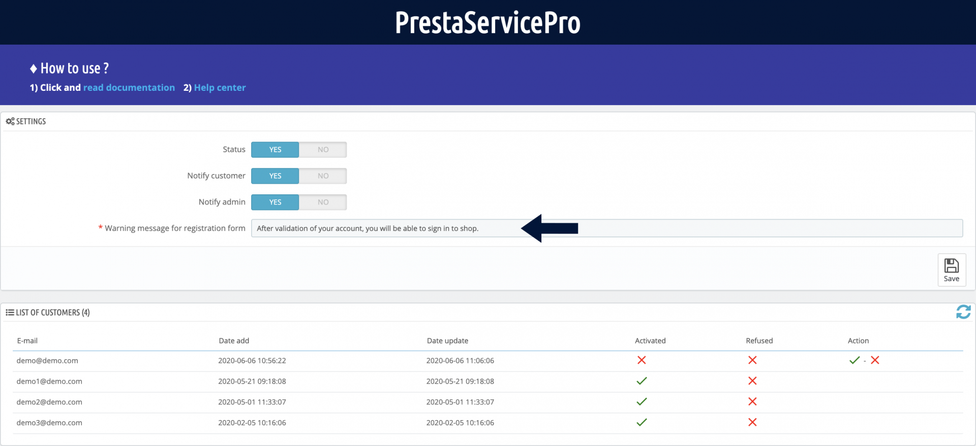This screenshot has width=976, height=446.
Task: Click the Save floppy disk icon
Action: 951,265
